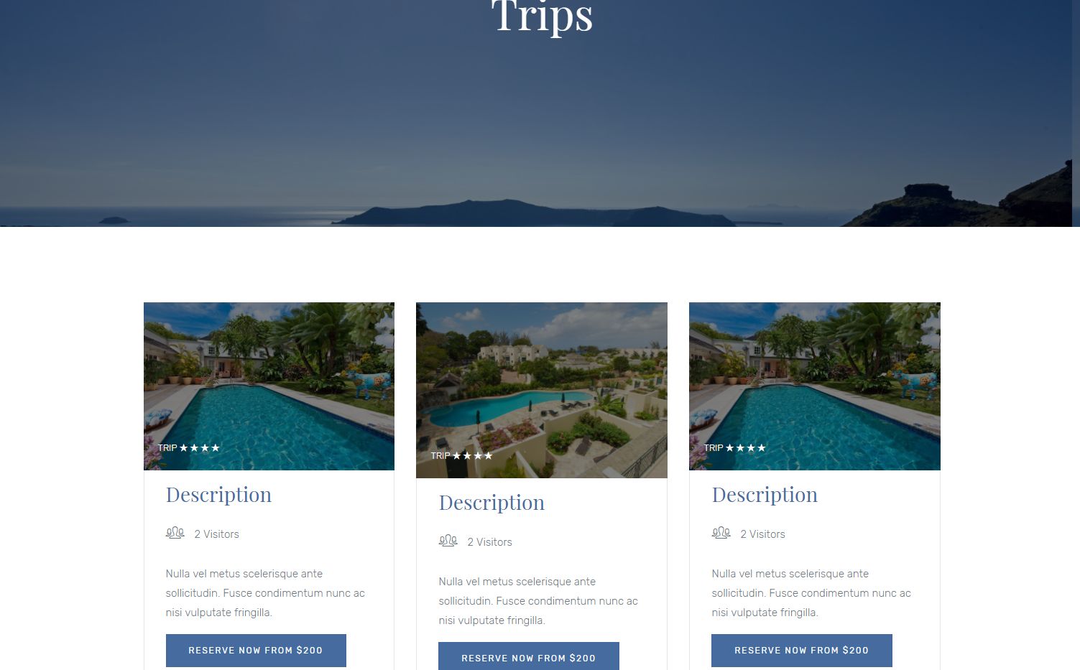Click the star rating on middle trip image
1080x670 pixels.
pyautogui.click(x=473, y=455)
